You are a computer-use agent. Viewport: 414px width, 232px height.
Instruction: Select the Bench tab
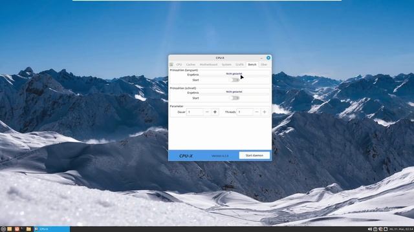252,64
